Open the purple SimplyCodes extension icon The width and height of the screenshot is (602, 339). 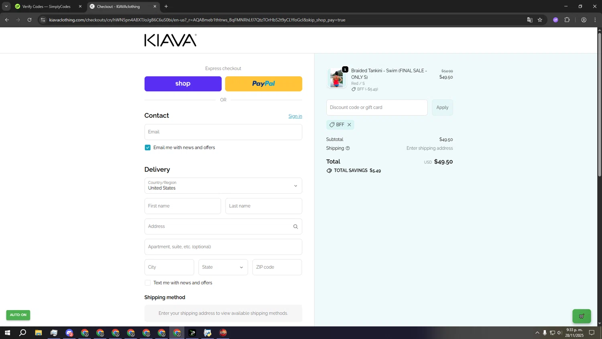555,20
